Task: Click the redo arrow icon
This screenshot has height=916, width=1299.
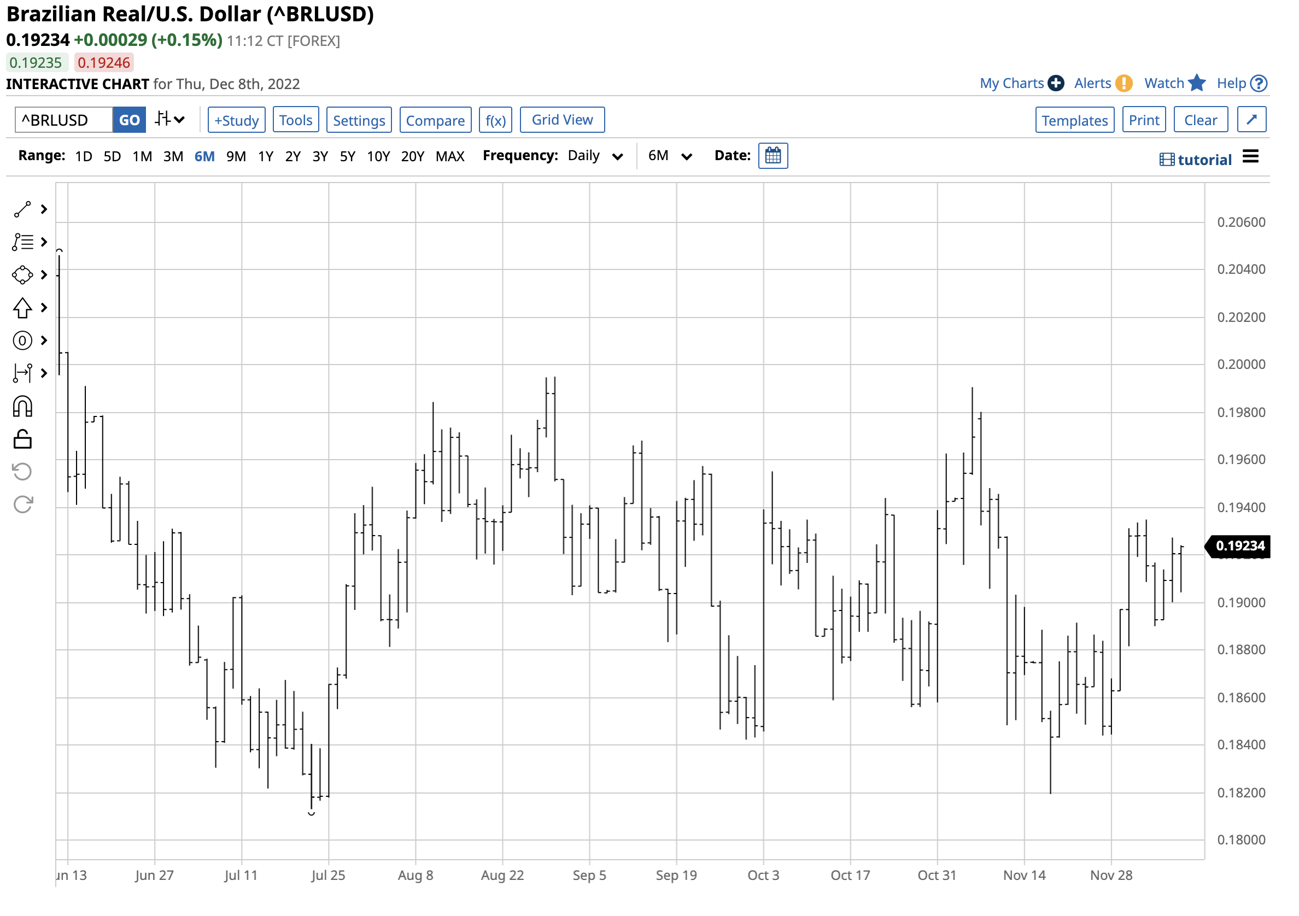Action: pyautogui.click(x=22, y=505)
